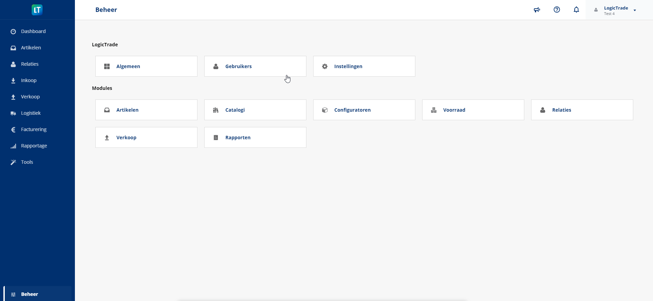Select Beheer at the sidebar bottom
The width and height of the screenshot is (653, 301).
pyautogui.click(x=30, y=294)
